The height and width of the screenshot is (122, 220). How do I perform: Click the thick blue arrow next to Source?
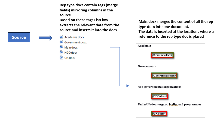(45, 38)
